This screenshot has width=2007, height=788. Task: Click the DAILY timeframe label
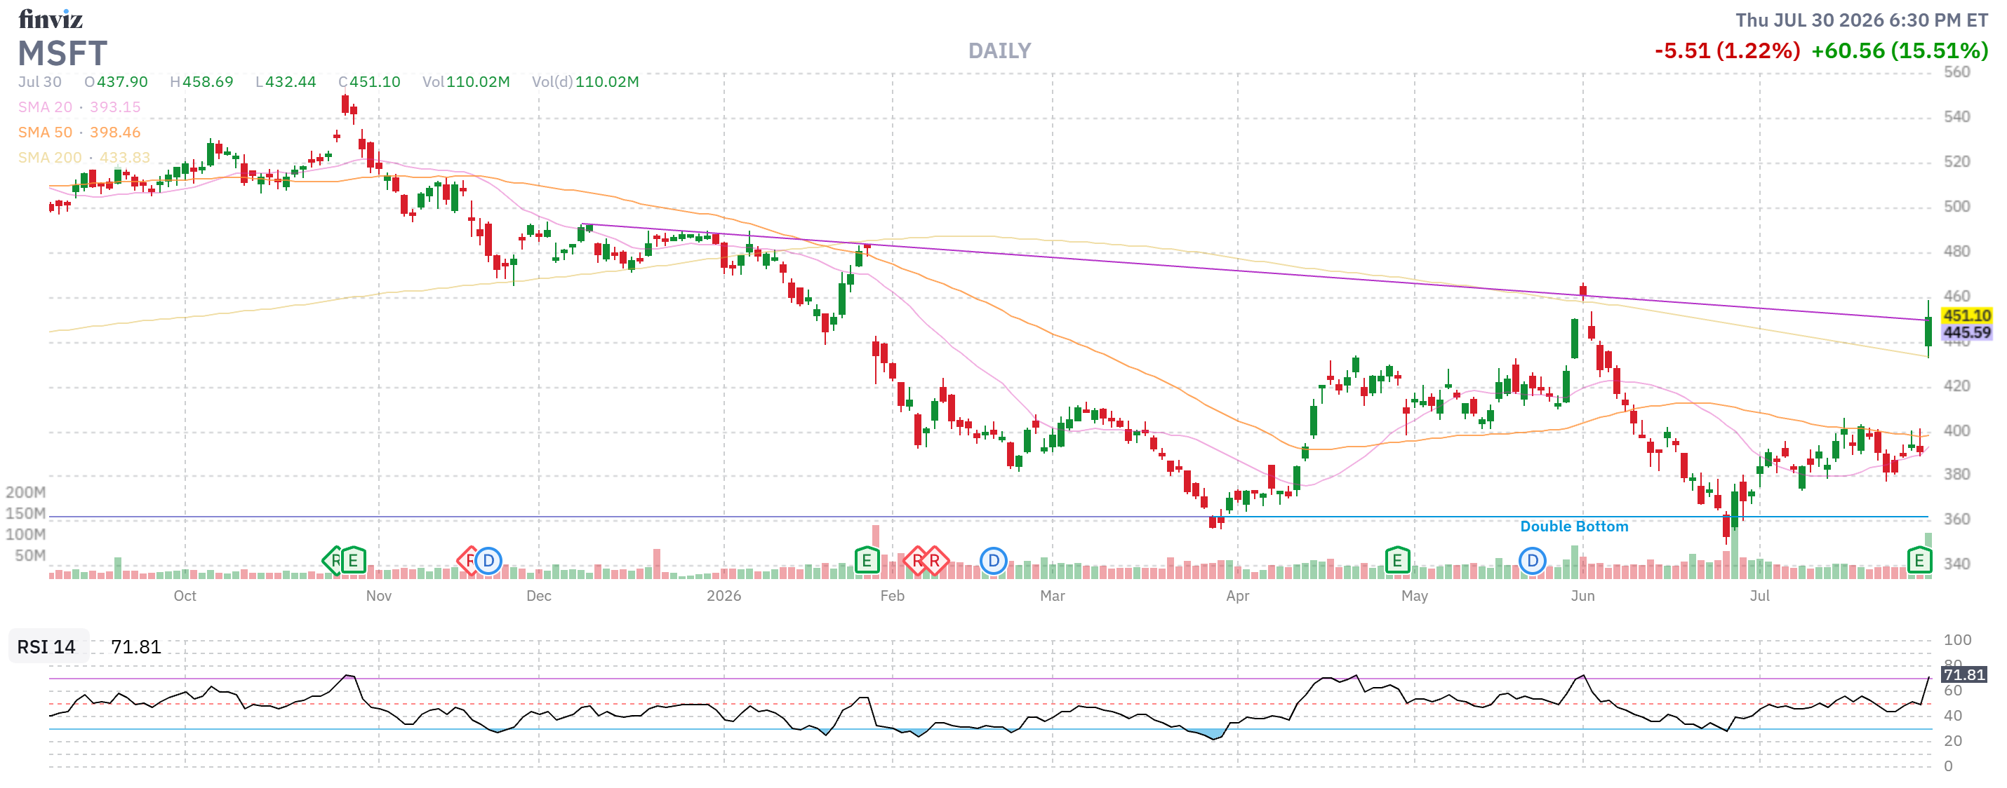click(999, 50)
